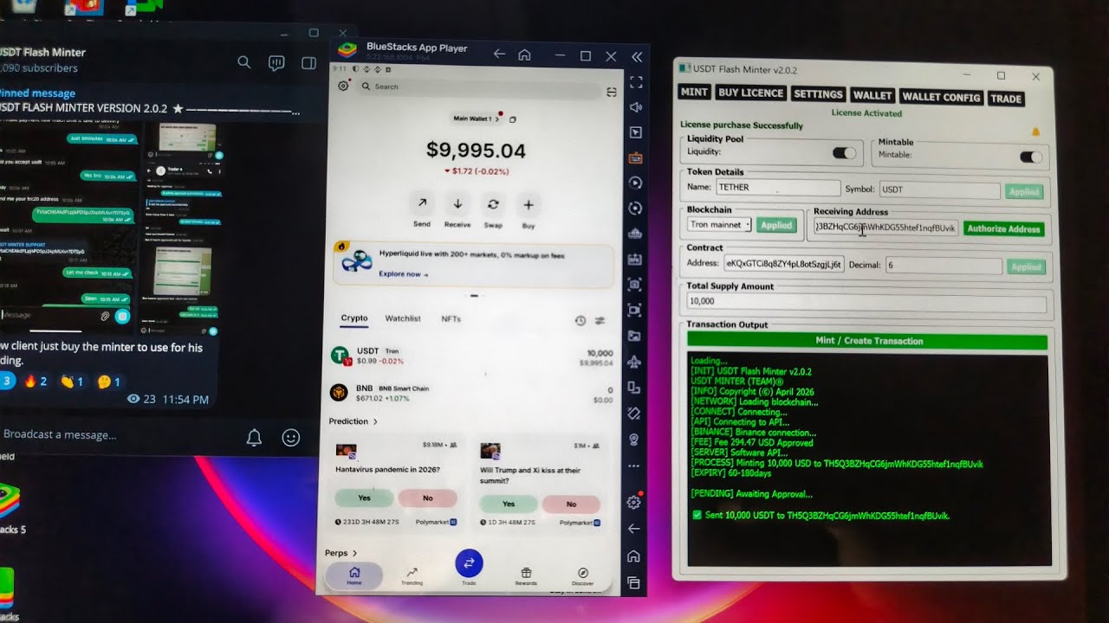The width and height of the screenshot is (1109, 623).
Task: Open the wallet token filter sliders icon
Action: (x=600, y=321)
